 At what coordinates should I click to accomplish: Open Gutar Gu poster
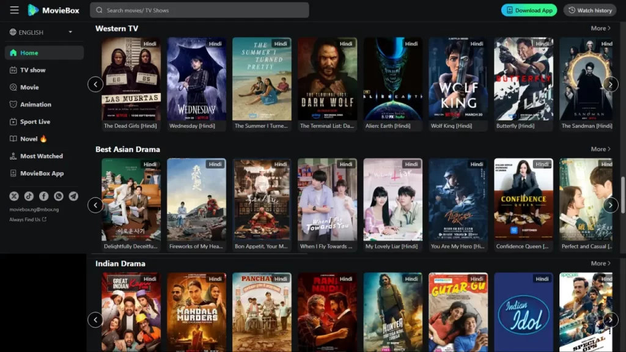pyautogui.click(x=458, y=312)
